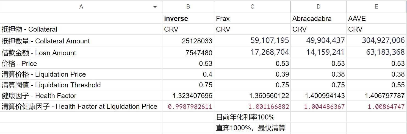Click health factor 1.323407696
The image size is (407, 134).
tap(188, 96)
